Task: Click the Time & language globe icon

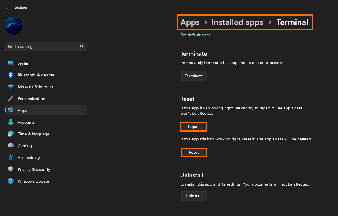Action: pos(11,134)
